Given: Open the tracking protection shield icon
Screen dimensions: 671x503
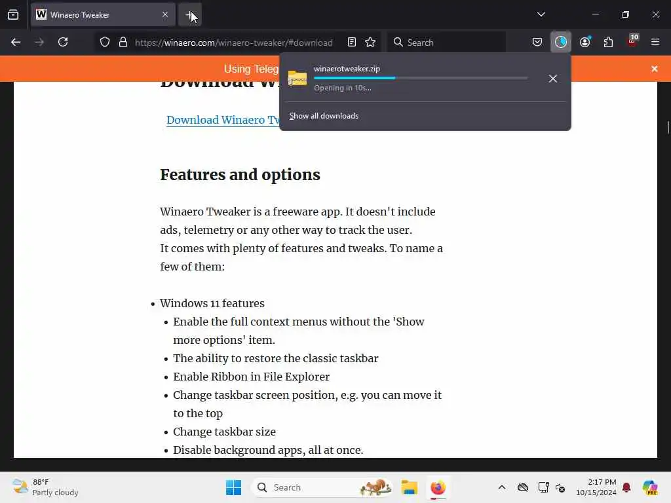Looking at the screenshot, I should tap(105, 43).
